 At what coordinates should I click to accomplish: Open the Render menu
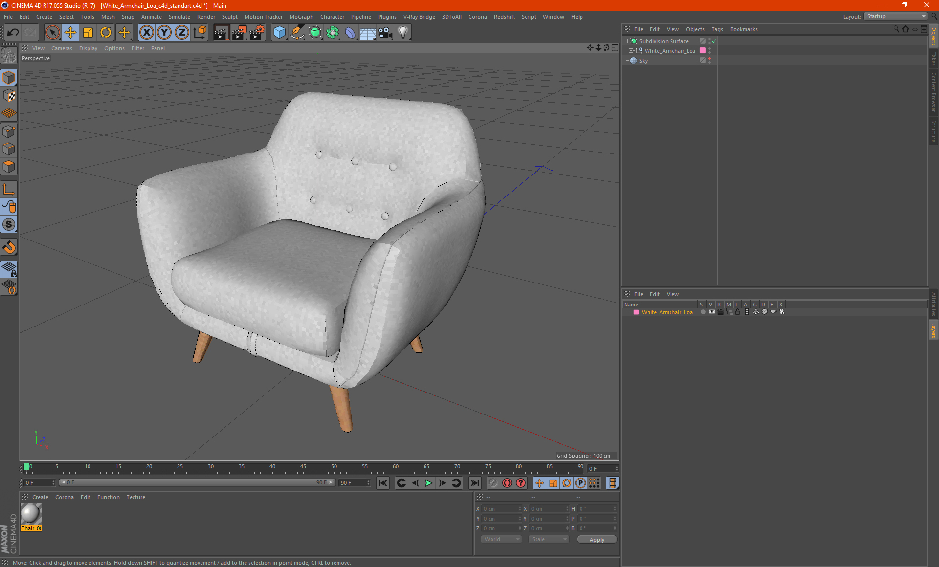tap(206, 17)
